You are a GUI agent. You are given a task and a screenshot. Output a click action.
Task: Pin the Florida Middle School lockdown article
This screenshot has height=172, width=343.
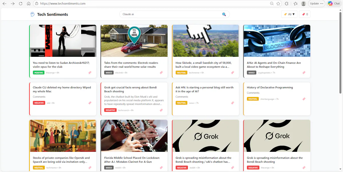point(161,168)
